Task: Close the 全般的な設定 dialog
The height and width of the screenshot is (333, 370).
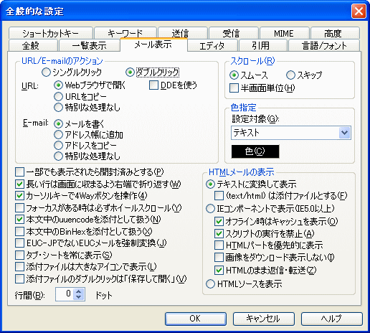Action: (x=359, y=11)
